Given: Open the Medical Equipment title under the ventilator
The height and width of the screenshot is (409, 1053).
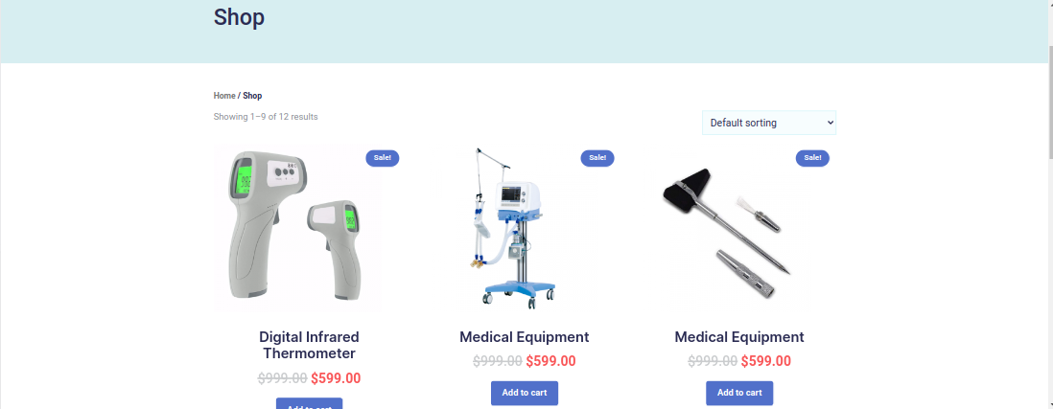Looking at the screenshot, I should coord(524,336).
